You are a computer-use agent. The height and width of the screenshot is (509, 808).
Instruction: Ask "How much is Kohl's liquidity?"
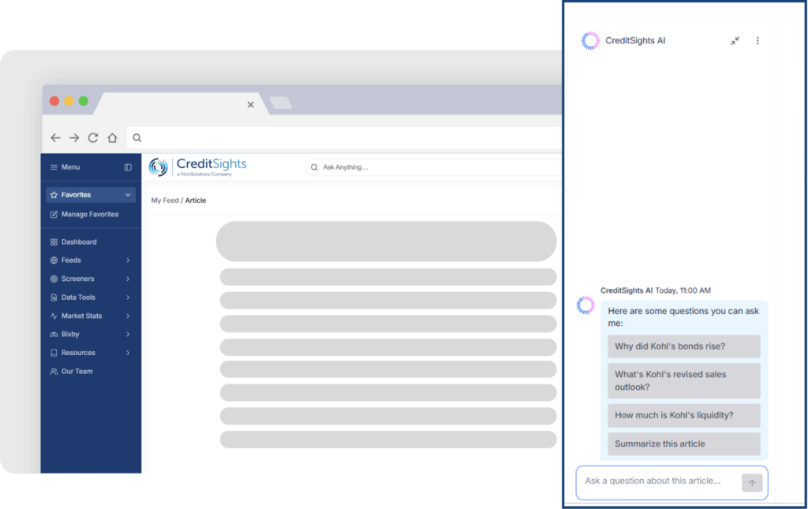(x=684, y=415)
